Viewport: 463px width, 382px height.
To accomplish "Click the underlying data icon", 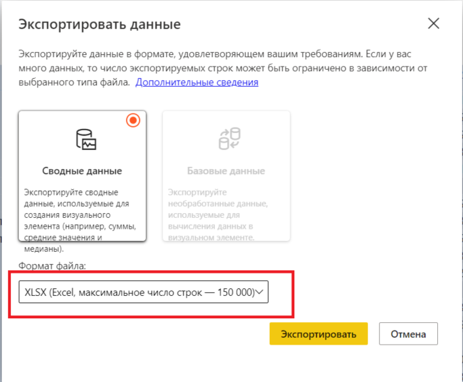I will [x=226, y=139].
